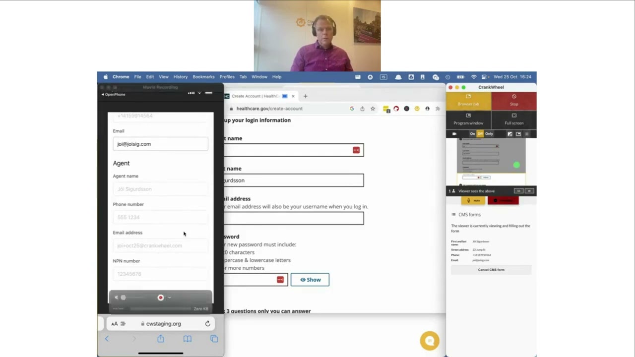The height and width of the screenshot is (357, 635).
Task: Choose Full screen sharing in CrankWheel
Action: [514, 119]
